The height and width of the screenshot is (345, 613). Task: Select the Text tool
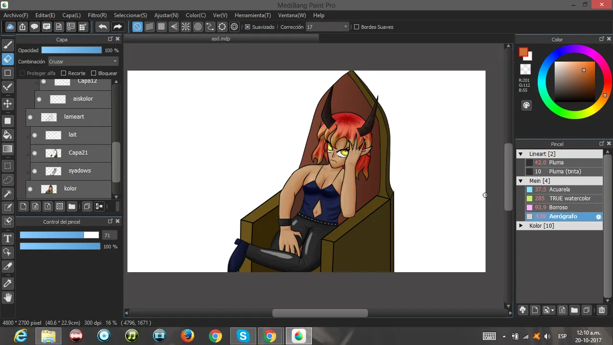pyautogui.click(x=8, y=239)
